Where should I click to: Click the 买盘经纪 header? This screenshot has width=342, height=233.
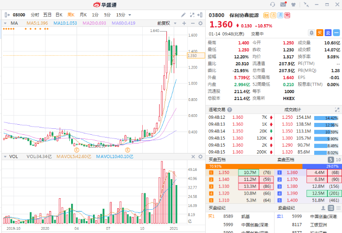click(x=217, y=208)
